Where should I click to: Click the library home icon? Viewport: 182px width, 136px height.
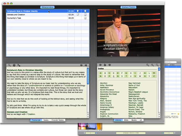(x=105, y=65)
